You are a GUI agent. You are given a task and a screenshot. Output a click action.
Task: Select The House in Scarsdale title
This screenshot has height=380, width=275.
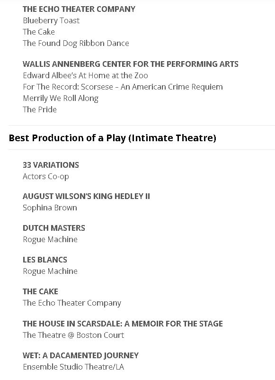(123, 324)
